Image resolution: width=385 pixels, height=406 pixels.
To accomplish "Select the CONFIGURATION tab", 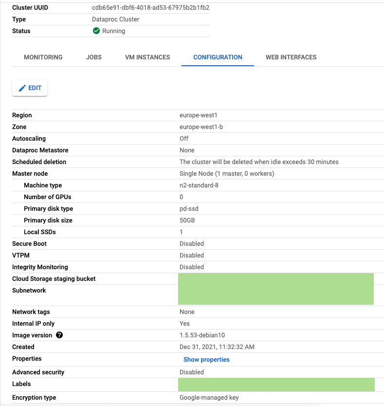I will pos(218,57).
